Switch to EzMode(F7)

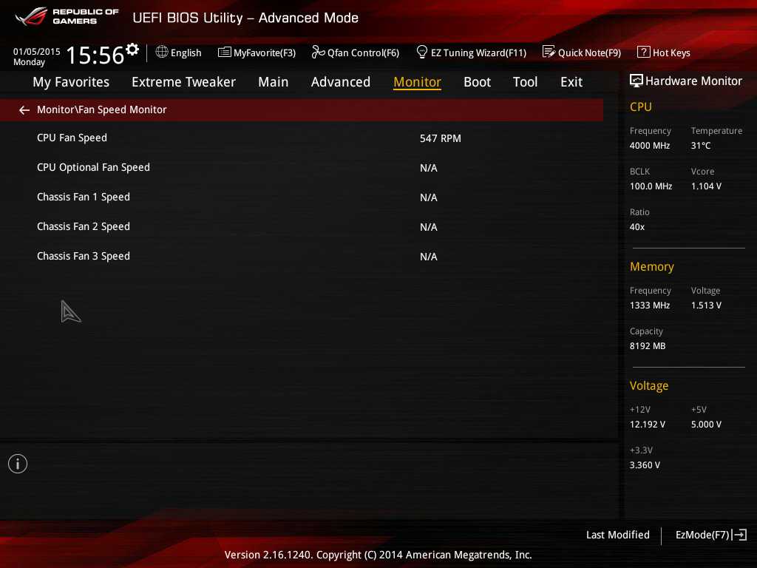point(710,535)
